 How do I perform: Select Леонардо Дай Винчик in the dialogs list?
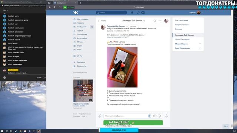click(188, 35)
